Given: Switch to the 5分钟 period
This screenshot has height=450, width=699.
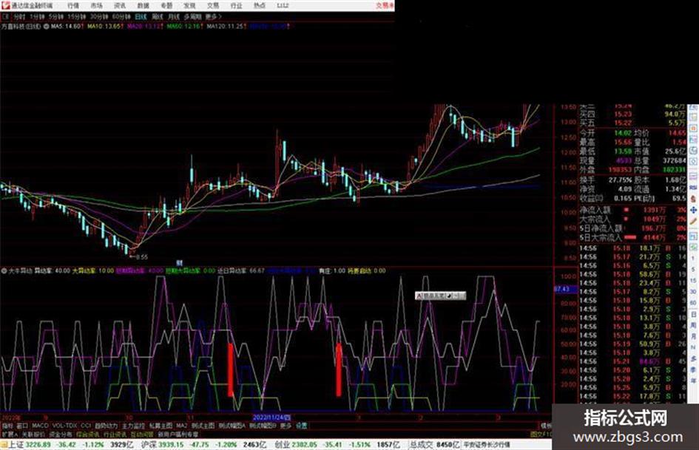Looking at the screenshot, I should [x=56, y=16].
